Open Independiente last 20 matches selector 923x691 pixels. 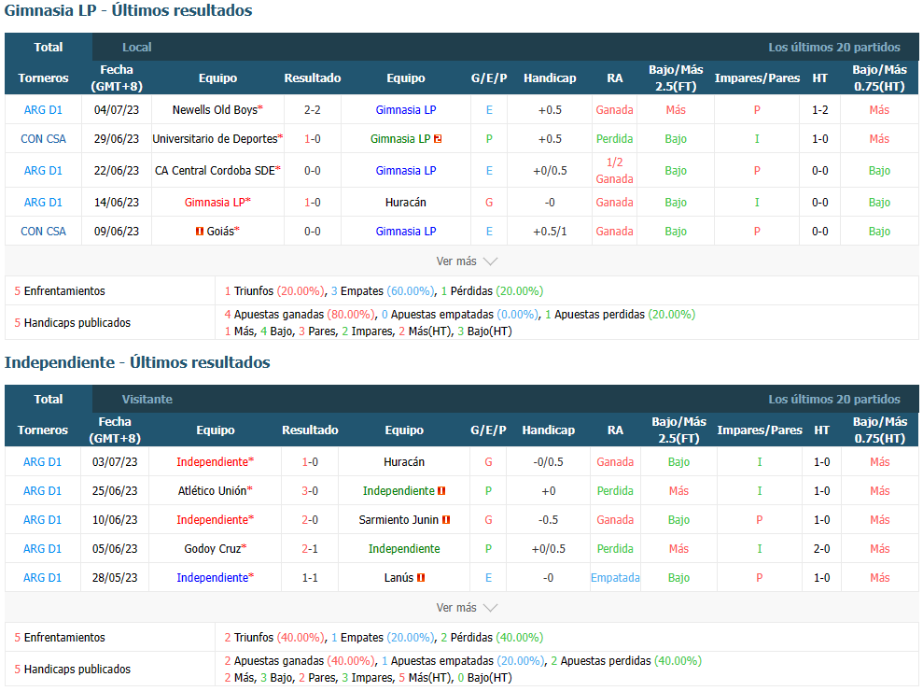833,400
